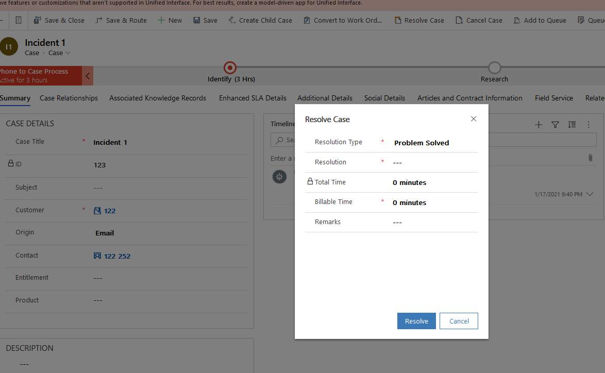Open the timeline filter icon
The width and height of the screenshot is (605, 373).
tap(555, 124)
